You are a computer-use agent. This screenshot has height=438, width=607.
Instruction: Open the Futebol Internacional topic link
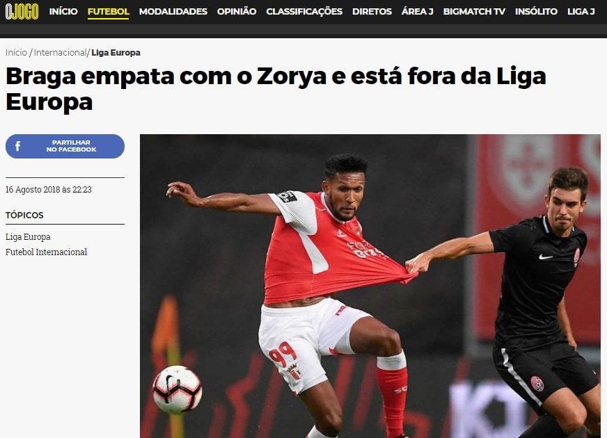(46, 252)
